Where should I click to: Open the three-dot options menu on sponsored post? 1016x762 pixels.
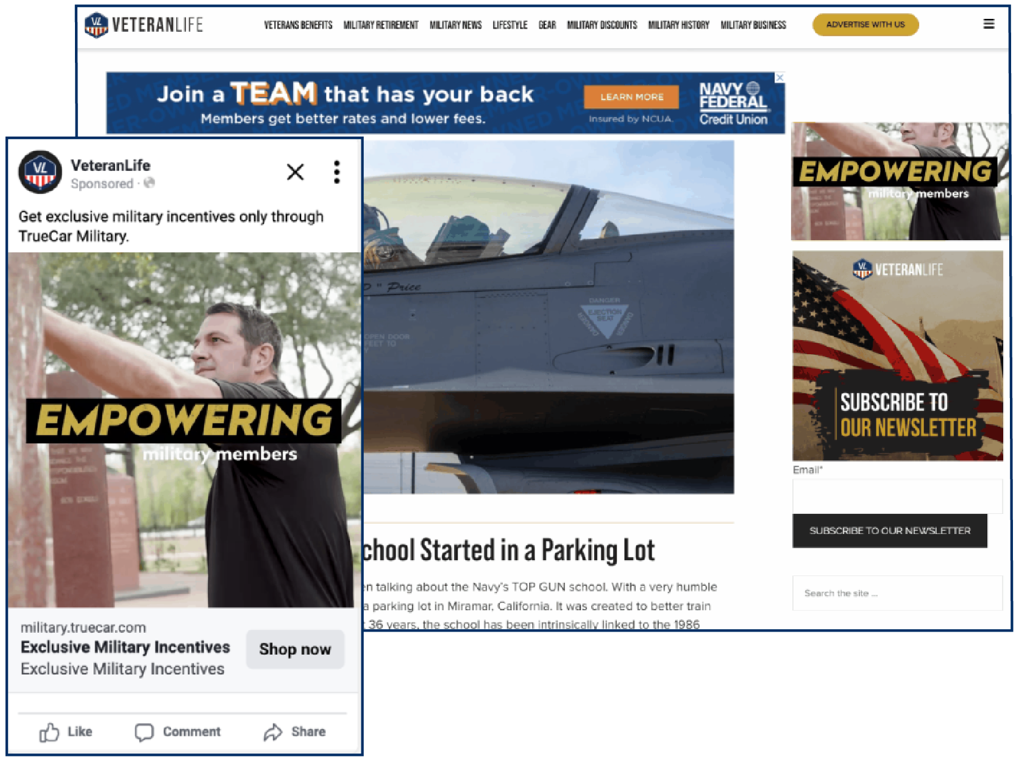point(336,172)
